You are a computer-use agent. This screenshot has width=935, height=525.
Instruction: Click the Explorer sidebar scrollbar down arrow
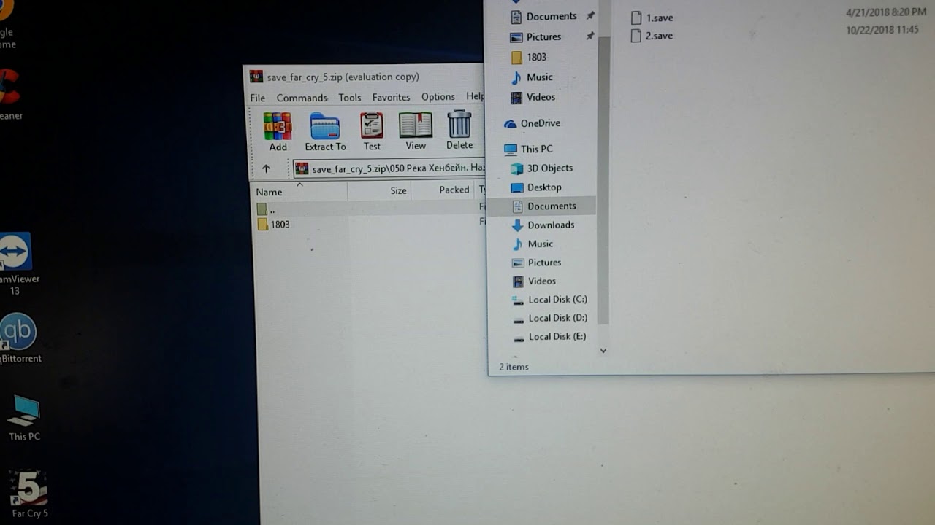tap(603, 351)
